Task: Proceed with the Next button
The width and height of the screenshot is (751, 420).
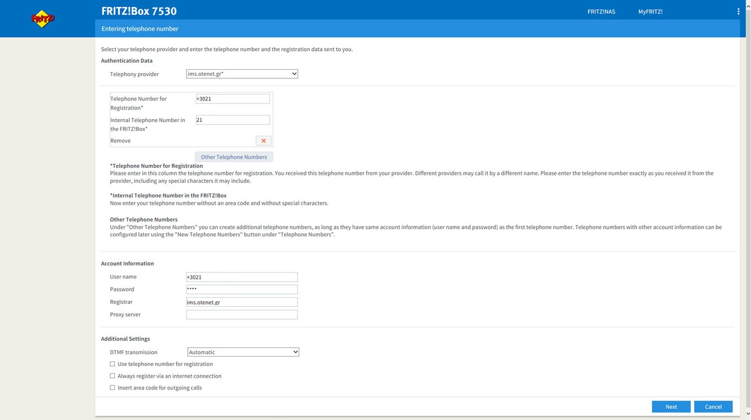Action: [x=671, y=407]
